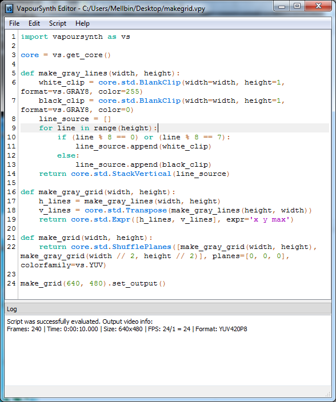
Task: Maximize the VapourSynth Editor window
Action: tap(297, 6)
